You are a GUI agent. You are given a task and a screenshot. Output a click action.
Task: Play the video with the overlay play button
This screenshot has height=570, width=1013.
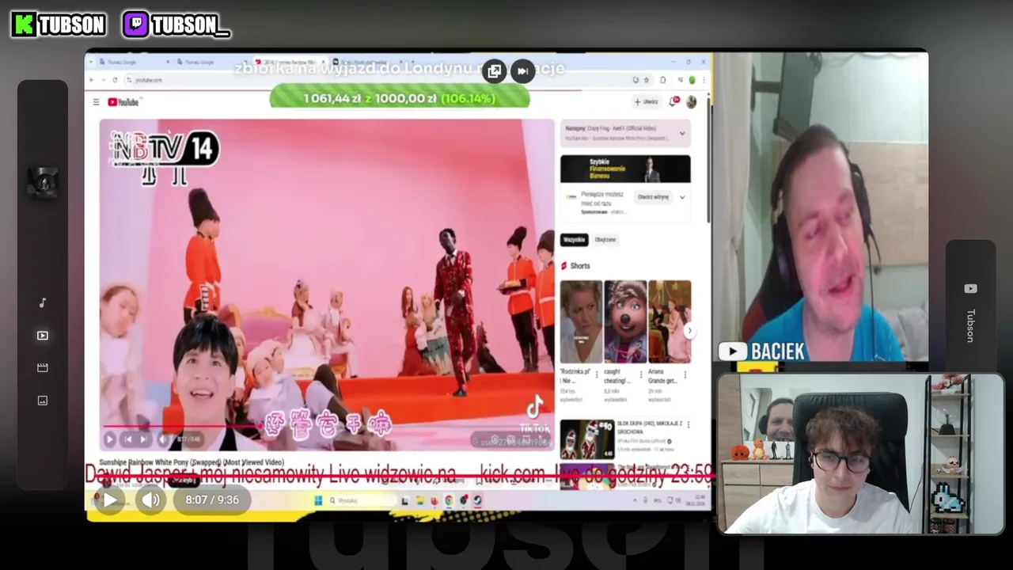pos(110,500)
